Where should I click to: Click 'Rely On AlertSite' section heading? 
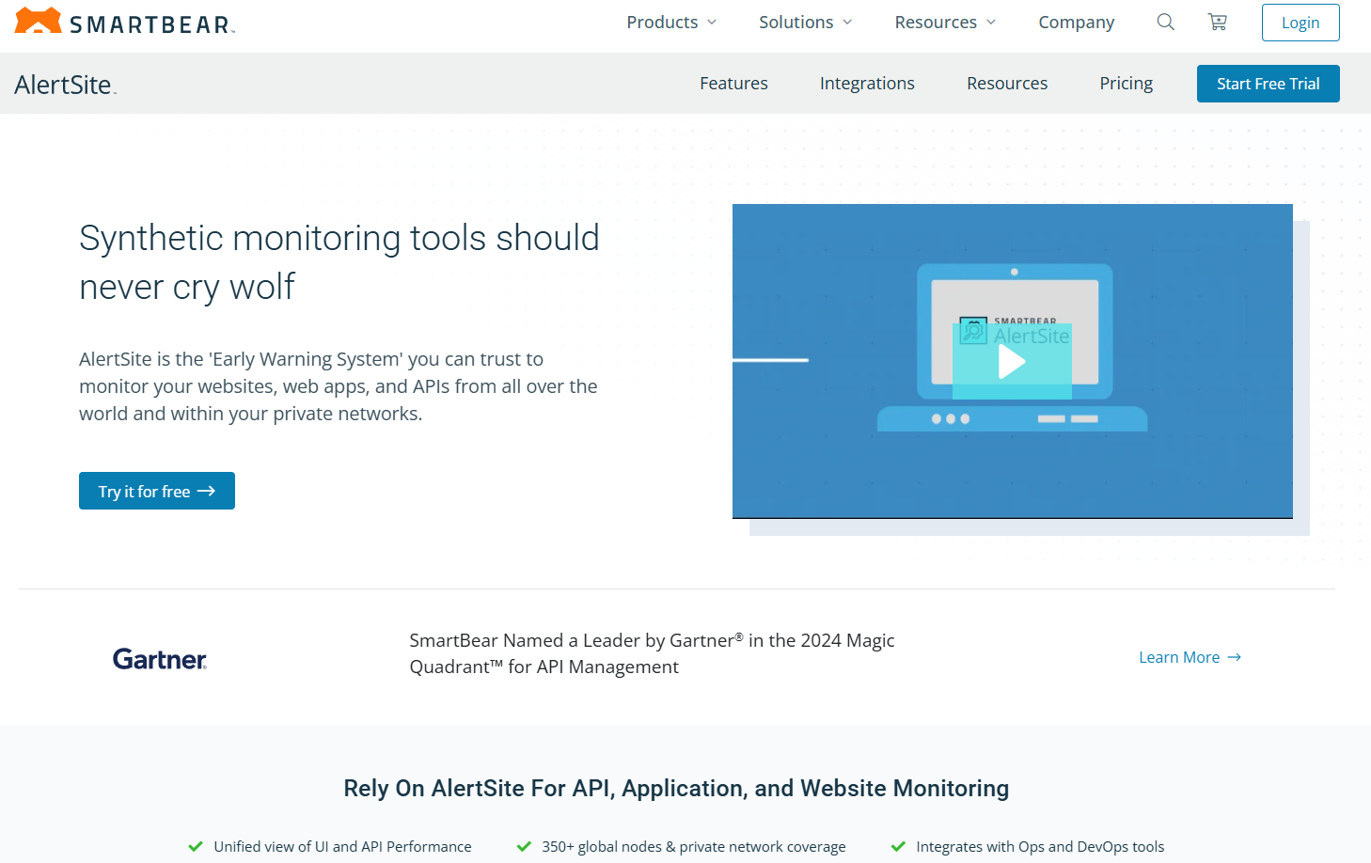tap(676, 788)
